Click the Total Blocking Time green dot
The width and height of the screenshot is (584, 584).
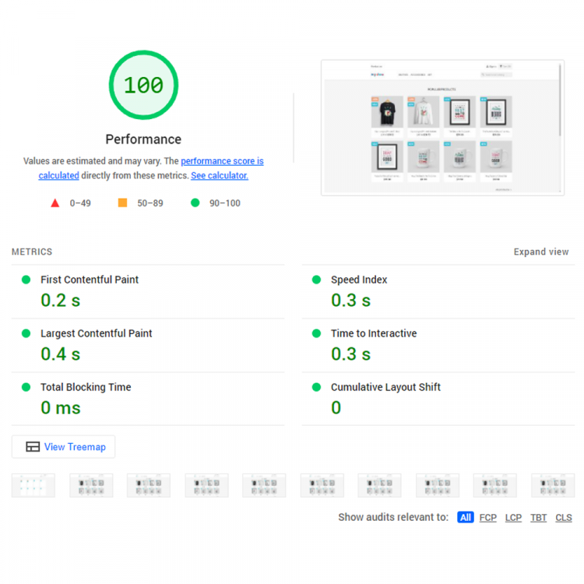pos(26,387)
